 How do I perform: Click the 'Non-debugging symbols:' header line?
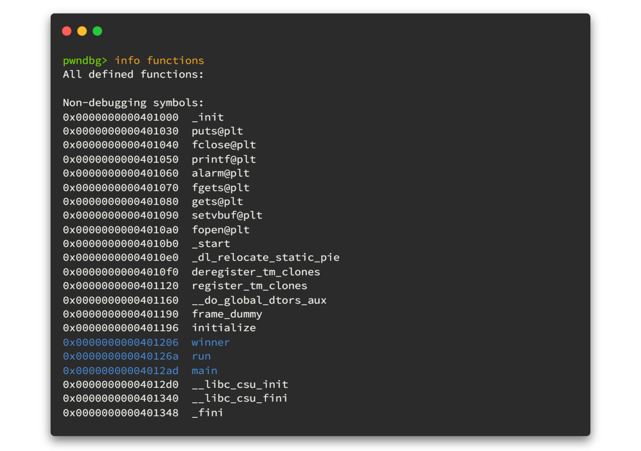[x=133, y=103]
